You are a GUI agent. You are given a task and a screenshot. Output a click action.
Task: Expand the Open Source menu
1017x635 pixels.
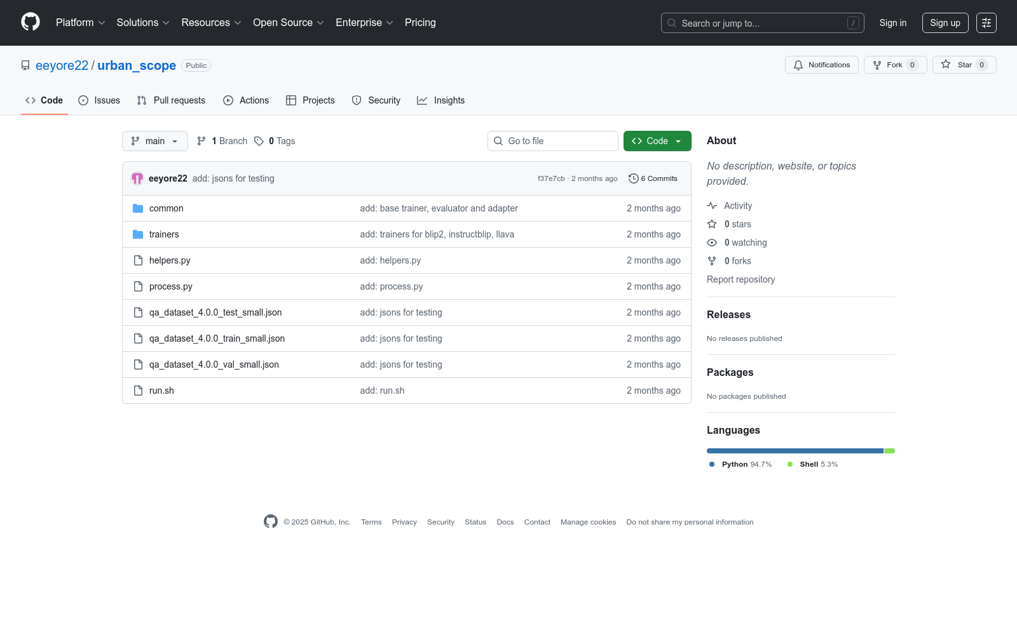[289, 23]
